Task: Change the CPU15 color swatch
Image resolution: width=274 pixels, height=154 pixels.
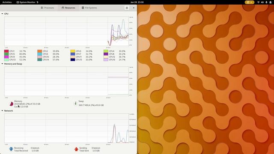Action: [73, 59]
